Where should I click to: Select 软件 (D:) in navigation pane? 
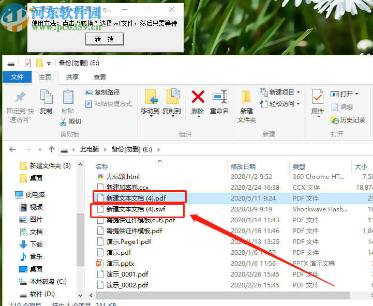pos(37,294)
